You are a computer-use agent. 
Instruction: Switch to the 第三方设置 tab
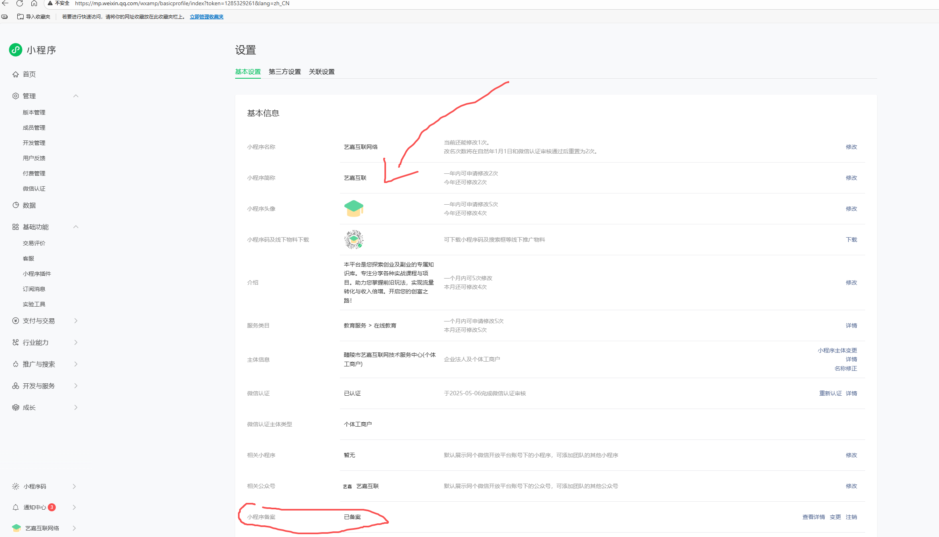285,72
